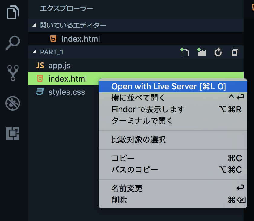The image size is (254, 221).
Task: Refresh the Explorer with the refresh icon
Action: (x=218, y=52)
